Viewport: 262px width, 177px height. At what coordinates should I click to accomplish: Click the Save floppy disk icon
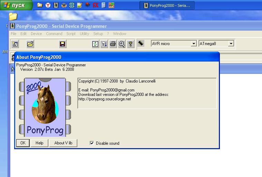(x=62, y=44)
